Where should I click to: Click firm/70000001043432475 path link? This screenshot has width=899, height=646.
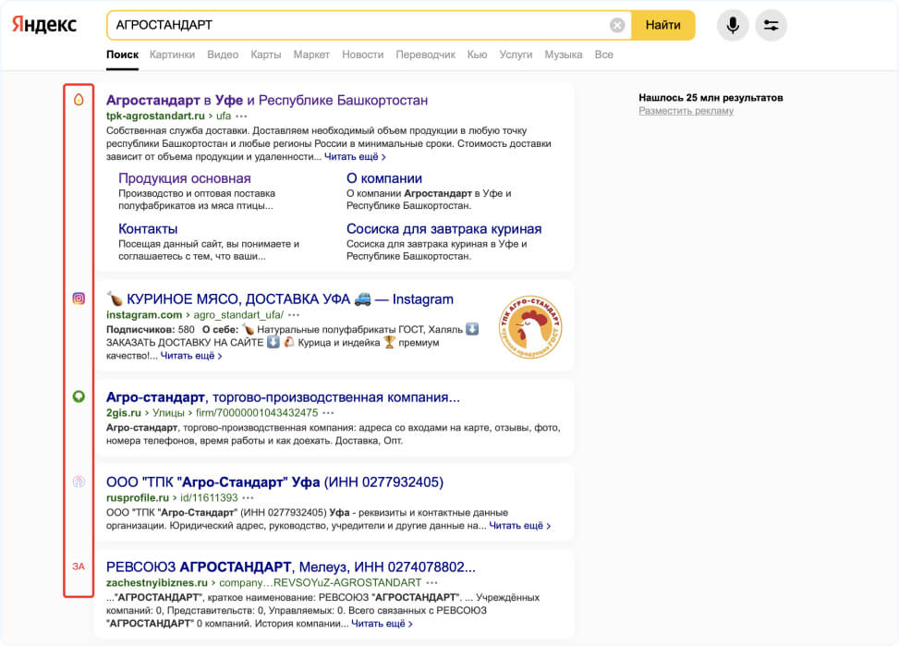click(257, 413)
